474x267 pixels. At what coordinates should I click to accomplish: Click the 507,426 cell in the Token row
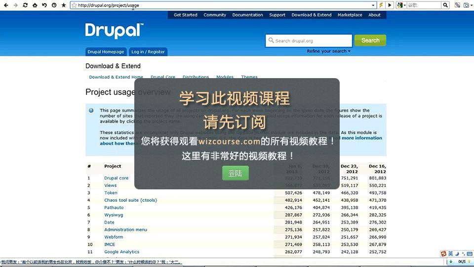click(293, 193)
